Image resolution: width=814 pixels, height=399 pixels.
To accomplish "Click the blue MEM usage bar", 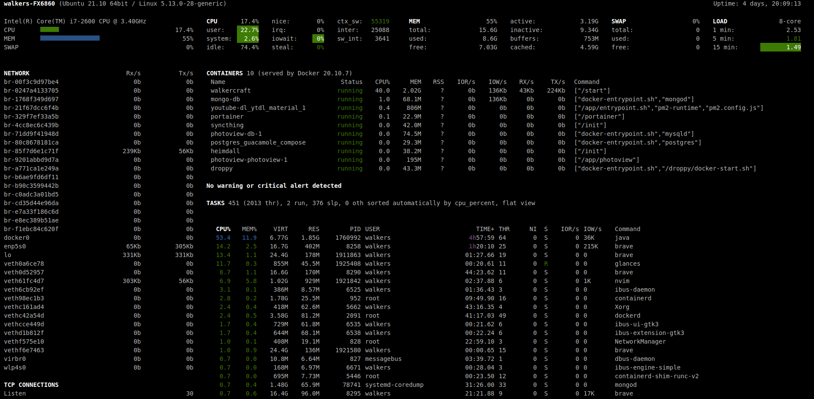I will click(x=70, y=39).
